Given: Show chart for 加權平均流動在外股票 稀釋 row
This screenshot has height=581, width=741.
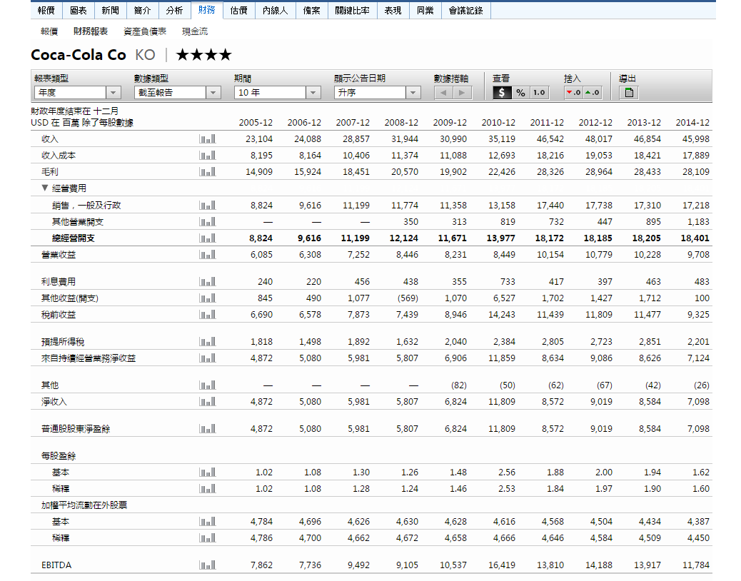Looking at the screenshot, I should click(208, 537).
